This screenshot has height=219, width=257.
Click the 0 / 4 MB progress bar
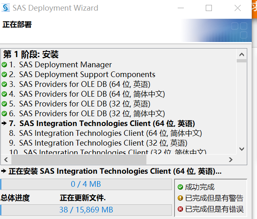point(86,184)
